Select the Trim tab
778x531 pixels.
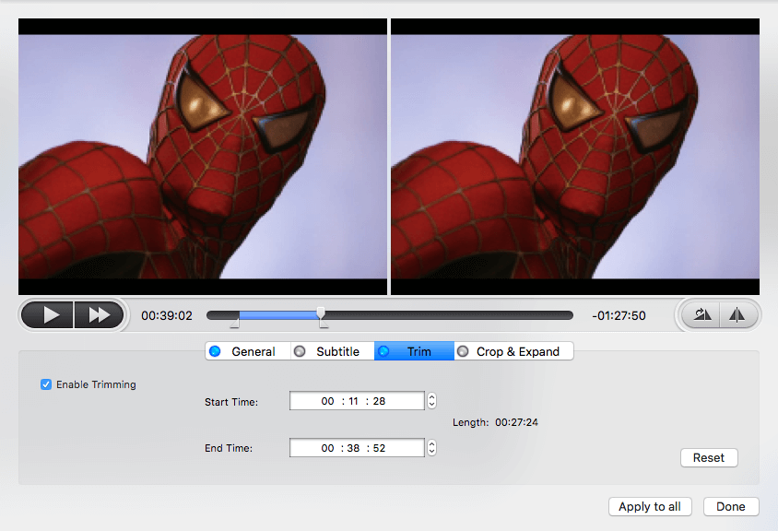tap(414, 351)
